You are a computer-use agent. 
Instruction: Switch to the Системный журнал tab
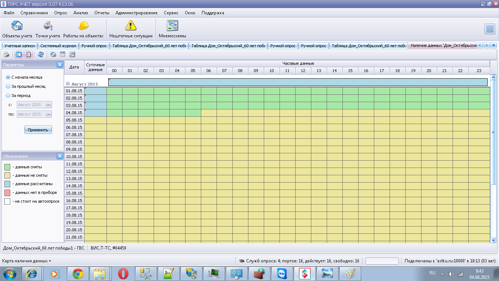click(58, 46)
